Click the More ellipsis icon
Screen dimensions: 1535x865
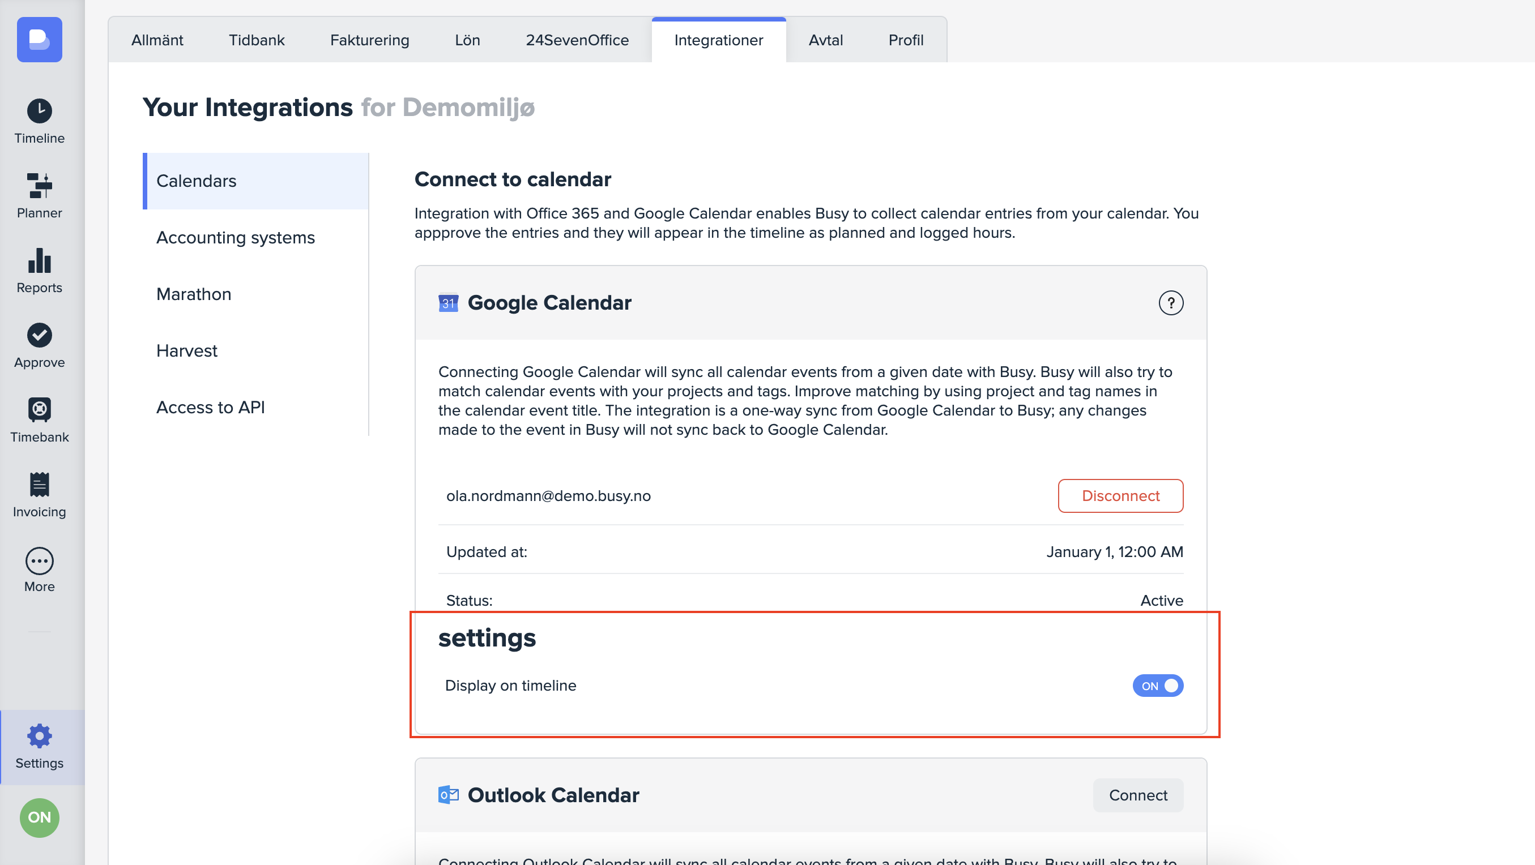tap(39, 561)
